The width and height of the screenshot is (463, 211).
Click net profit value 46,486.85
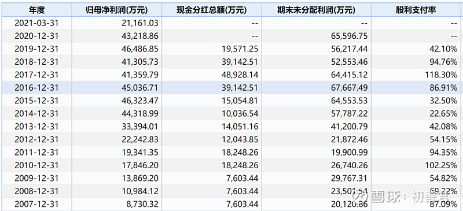coord(140,49)
